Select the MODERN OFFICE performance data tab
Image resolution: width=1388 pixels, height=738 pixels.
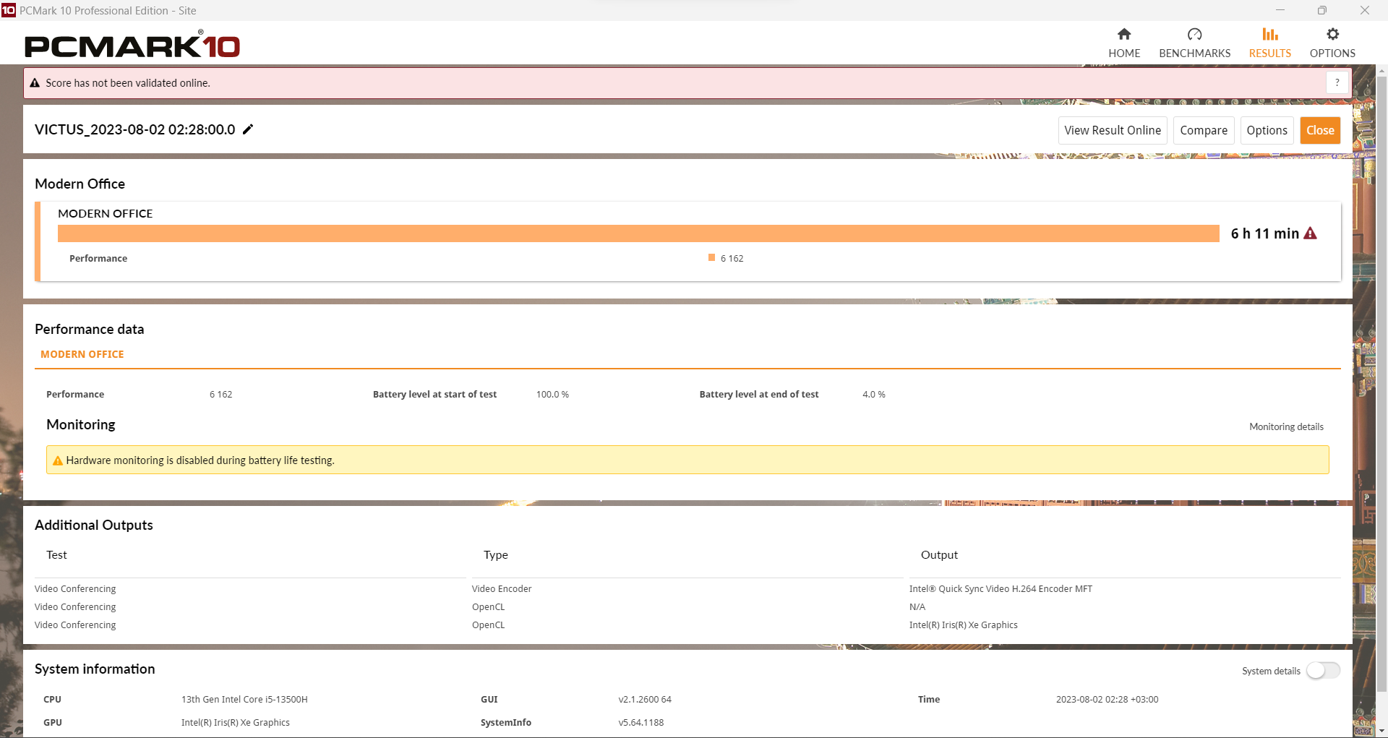(x=82, y=354)
